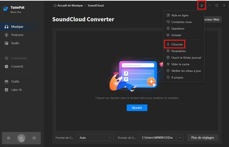
Task: Click the Acheter cart icon
Action: click(168, 35)
